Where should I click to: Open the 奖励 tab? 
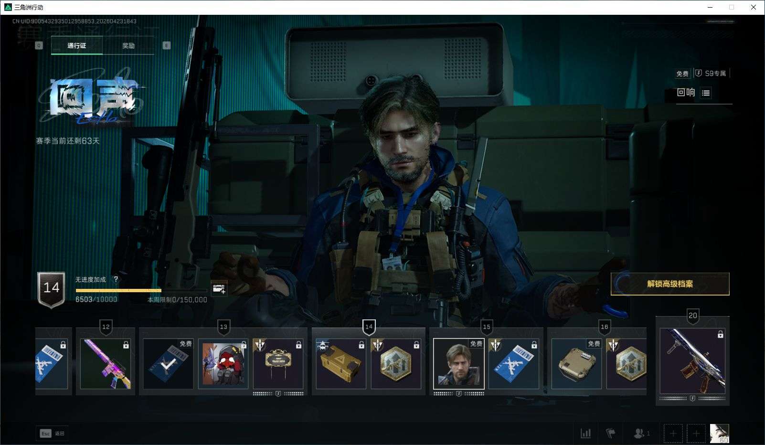click(x=128, y=46)
